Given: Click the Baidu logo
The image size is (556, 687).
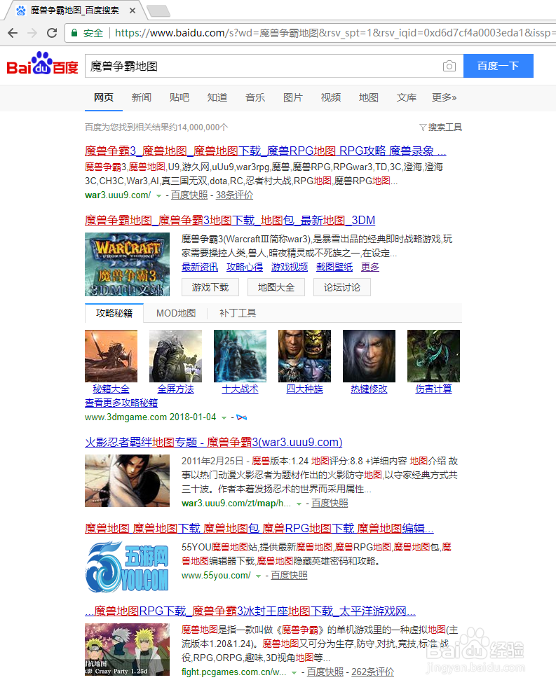Looking at the screenshot, I should 42,64.
